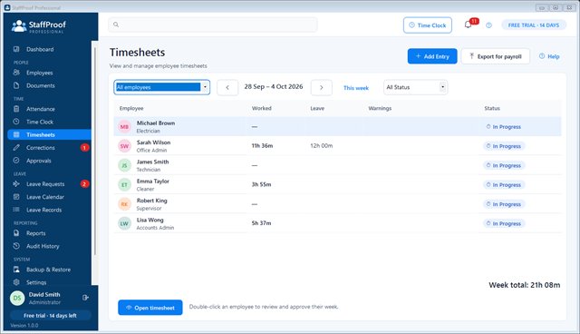Click the help circle icon in top bar

(489, 25)
